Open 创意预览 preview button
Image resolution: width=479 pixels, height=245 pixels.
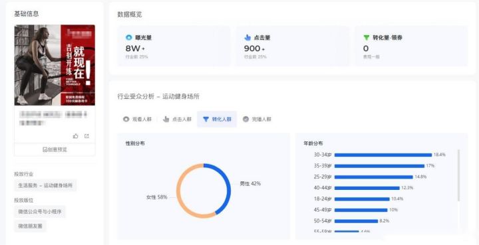[x=55, y=149]
